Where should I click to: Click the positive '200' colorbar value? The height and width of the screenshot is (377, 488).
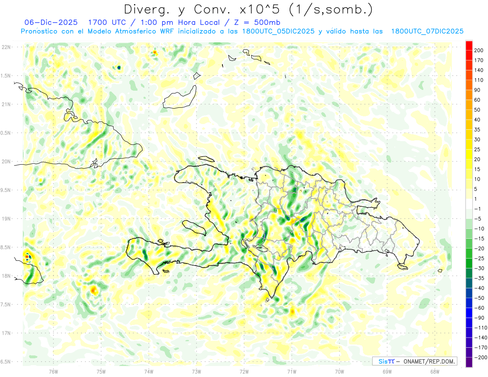point(479,50)
